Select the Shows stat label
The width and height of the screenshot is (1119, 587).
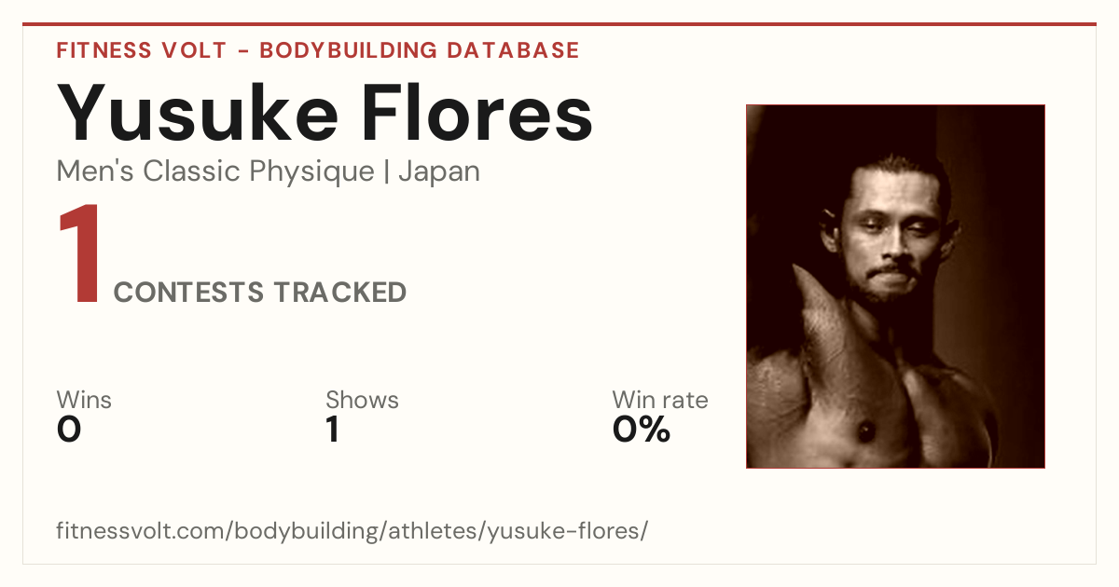click(362, 400)
